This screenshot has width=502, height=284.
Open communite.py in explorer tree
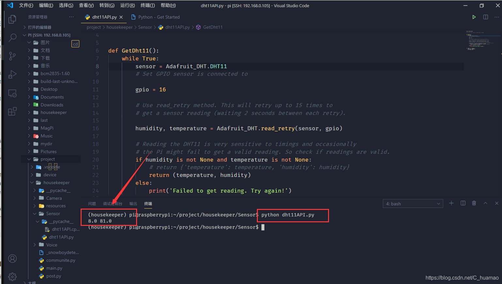61,260
